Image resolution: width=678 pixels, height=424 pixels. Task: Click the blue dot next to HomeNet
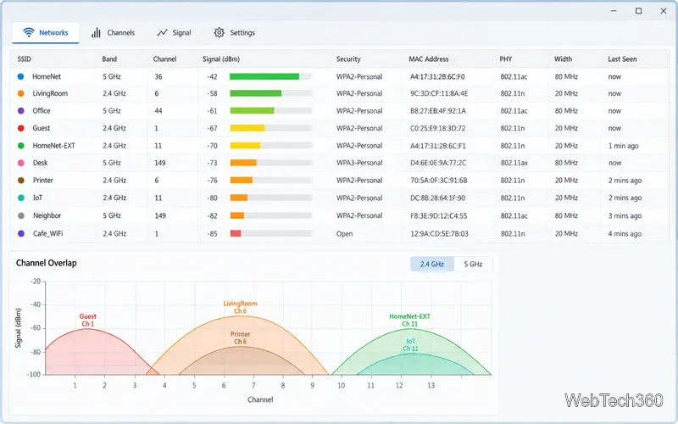coord(20,76)
